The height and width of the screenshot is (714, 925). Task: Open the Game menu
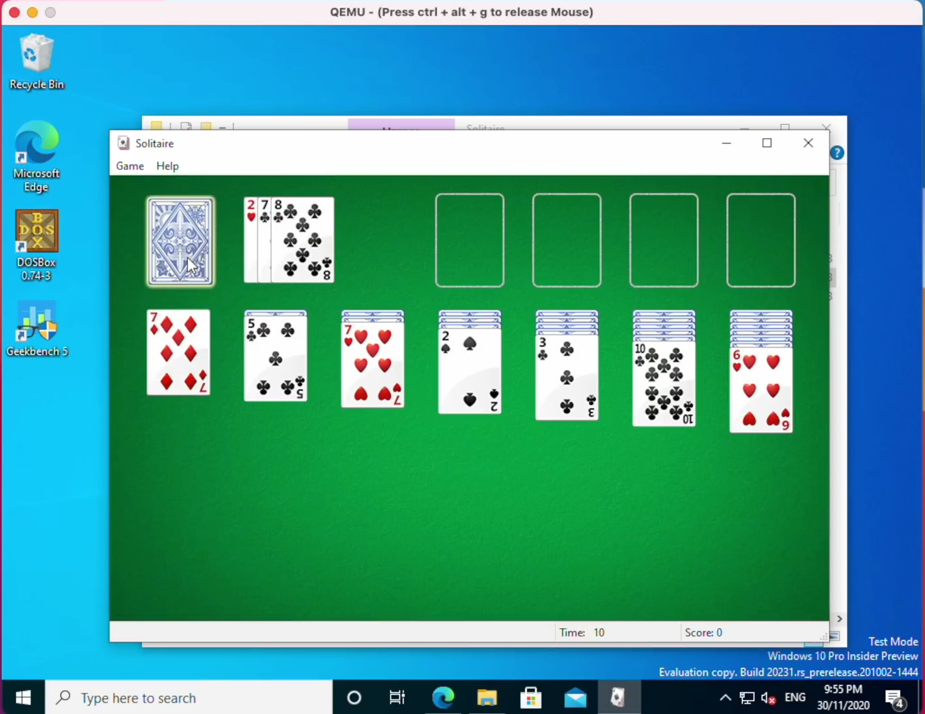130,166
